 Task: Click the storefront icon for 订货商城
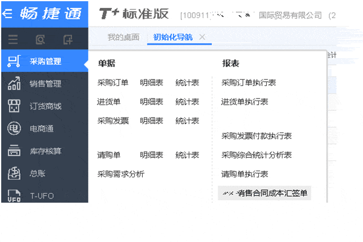tap(14, 106)
